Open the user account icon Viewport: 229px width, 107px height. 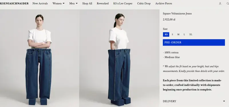pos(220,3)
